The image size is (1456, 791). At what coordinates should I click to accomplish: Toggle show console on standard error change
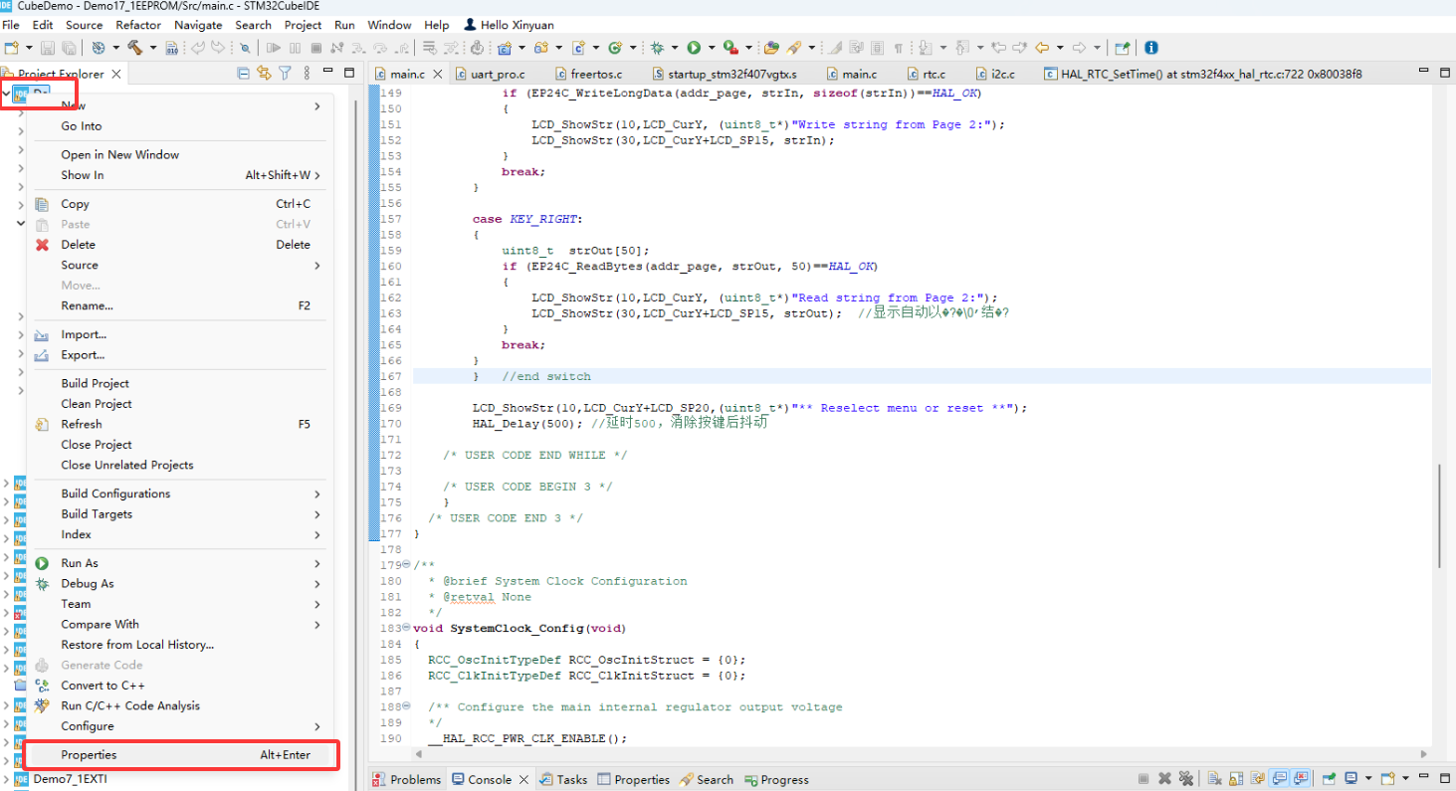coord(1300,778)
